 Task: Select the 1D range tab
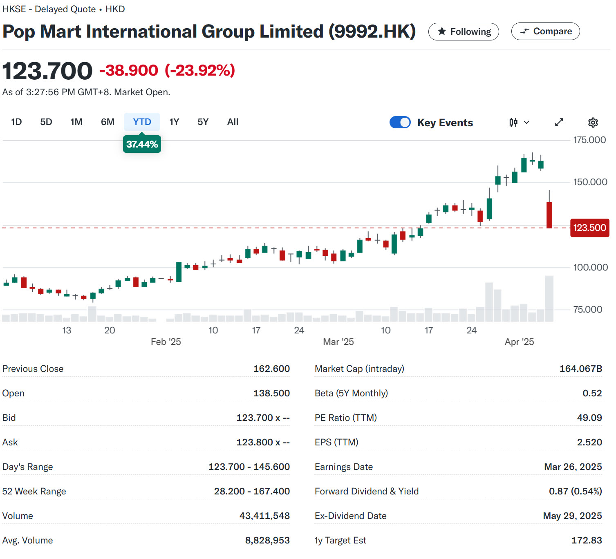pos(16,122)
